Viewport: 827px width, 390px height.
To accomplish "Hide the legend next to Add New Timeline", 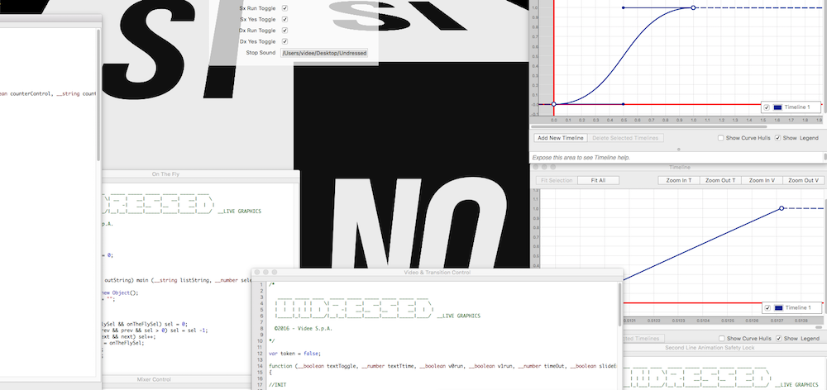I will point(778,138).
